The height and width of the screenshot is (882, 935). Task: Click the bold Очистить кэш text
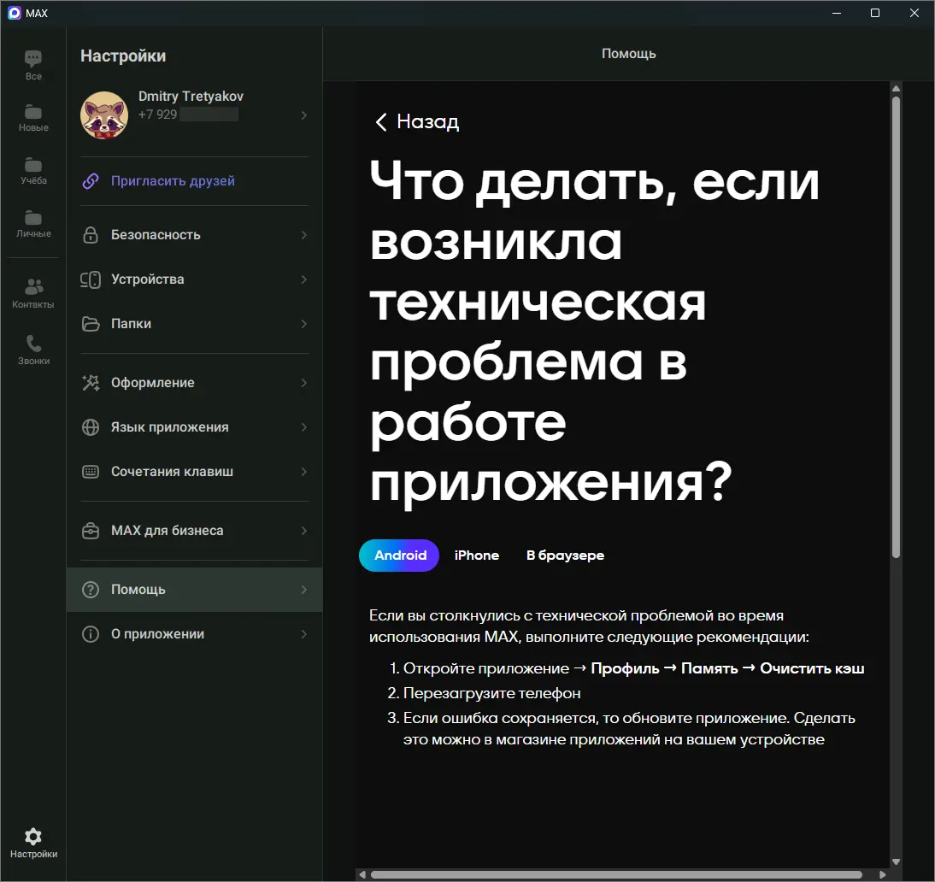click(812, 668)
